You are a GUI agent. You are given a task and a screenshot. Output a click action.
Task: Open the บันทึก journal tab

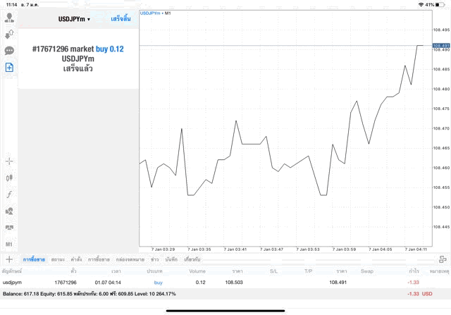tap(171, 260)
